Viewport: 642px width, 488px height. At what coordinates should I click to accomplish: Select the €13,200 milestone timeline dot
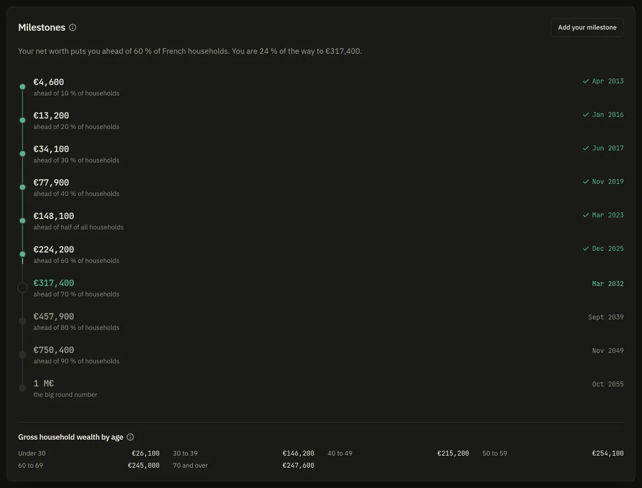click(x=23, y=120)
